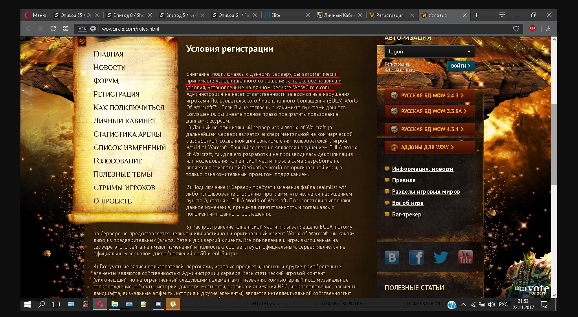Open the Стримы игроков menu item
The image size is (578, 317).
coord(124,188)
